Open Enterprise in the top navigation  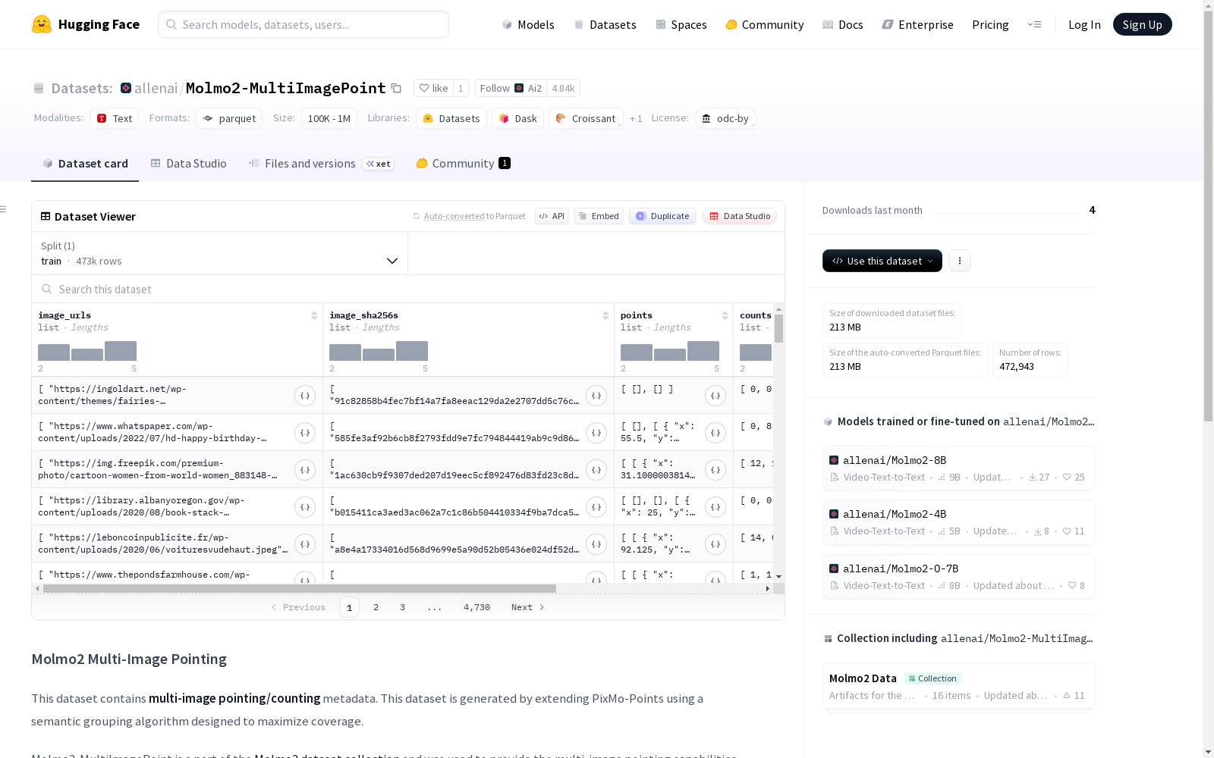[x=918, y=24]
